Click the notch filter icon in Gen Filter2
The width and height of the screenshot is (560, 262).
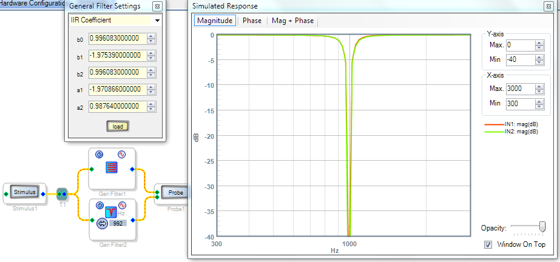point(112,212)
